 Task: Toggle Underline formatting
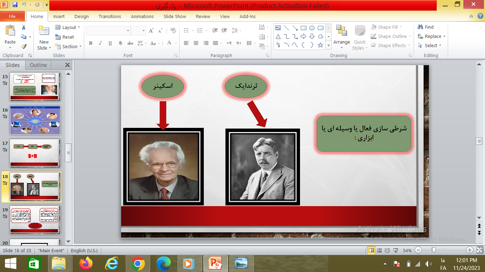pos(110,43)
